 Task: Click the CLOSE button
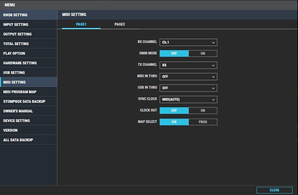tap(274, 190)
